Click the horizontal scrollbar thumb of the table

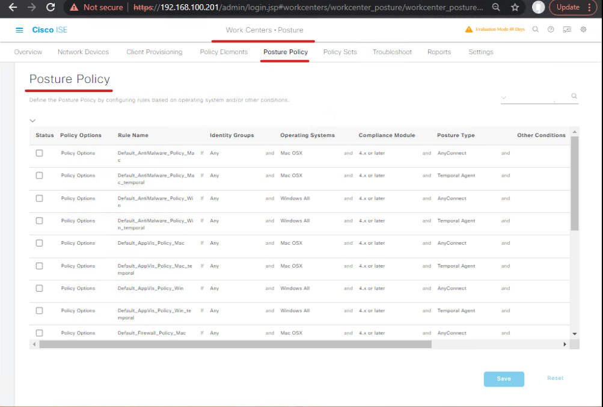(235, 344)
